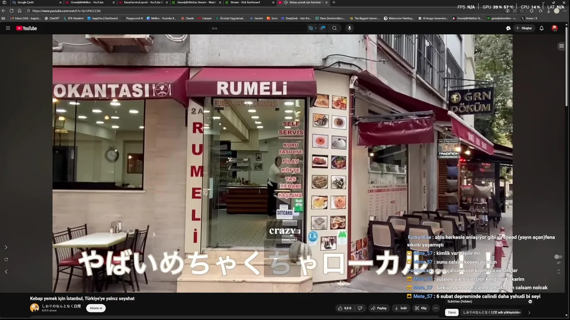Select the Tümü filter chip
Viewport: 570px width, 320px height.
pyautogui.click(x=452, y=312)
